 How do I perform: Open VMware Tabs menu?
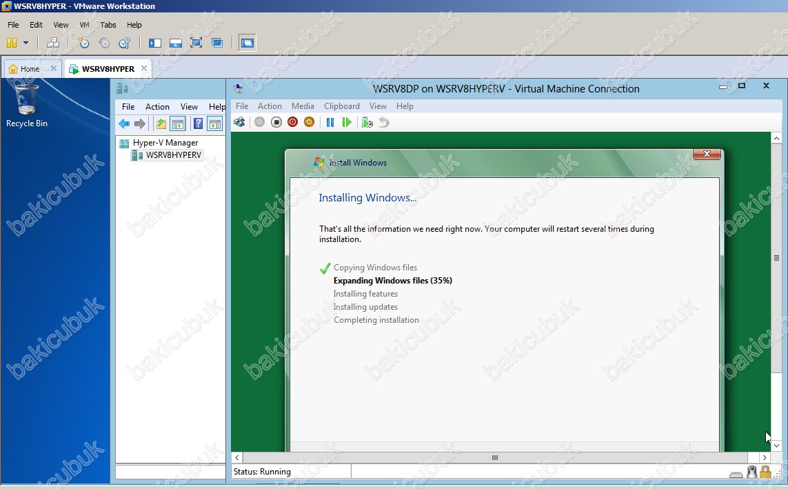tap(108, 25)
